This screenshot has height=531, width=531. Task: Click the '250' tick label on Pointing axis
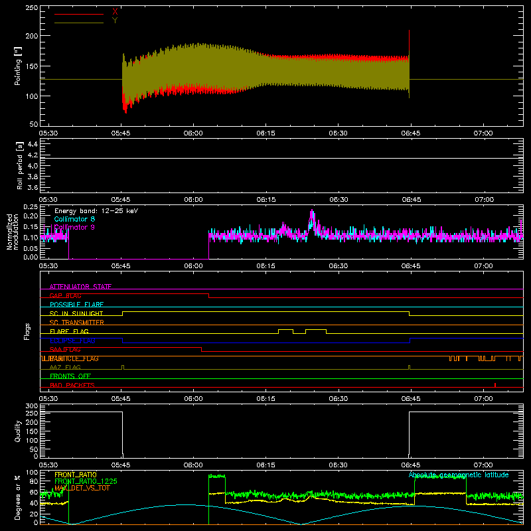click(32, 7)
